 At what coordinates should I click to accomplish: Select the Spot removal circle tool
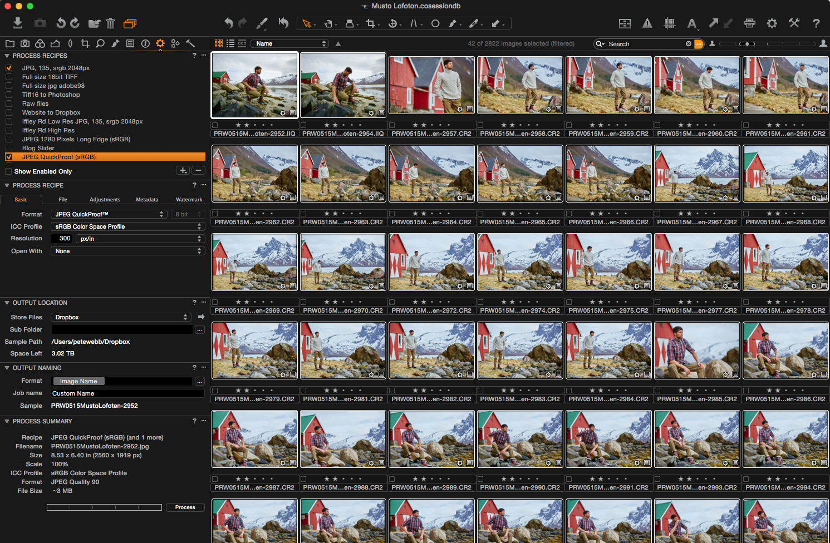point(435,23)
